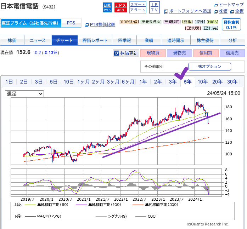The height and width of the screenshot is (229, 247).
Task: Click the 株価更新 refresh button
Action: click(x=126, y=53)
